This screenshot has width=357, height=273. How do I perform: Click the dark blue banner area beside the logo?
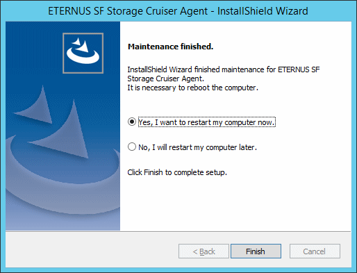[x=34, y=53]
